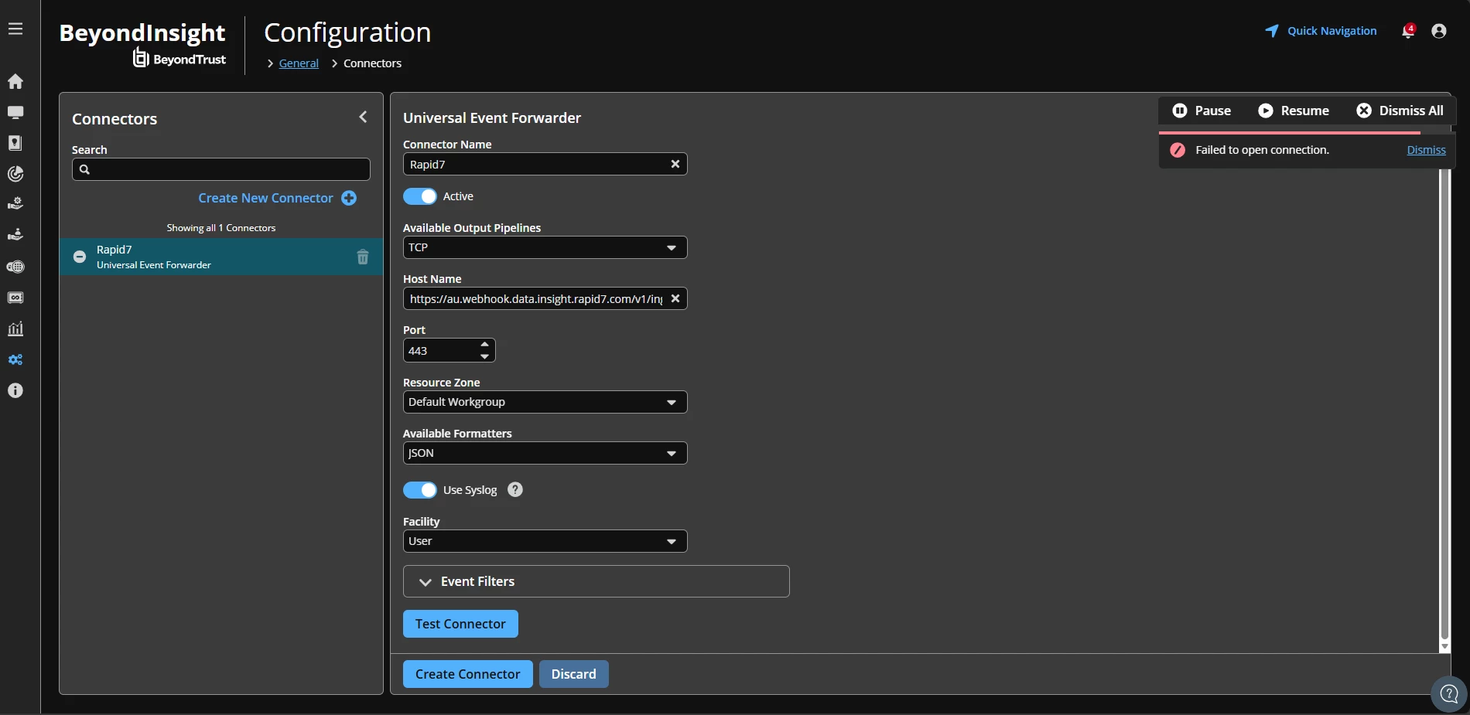Image resolution: width=1470 pixels, height=715 pixels.
Task: Click the minus status icon beside Rapid7
Action: (x=80, y=257)
